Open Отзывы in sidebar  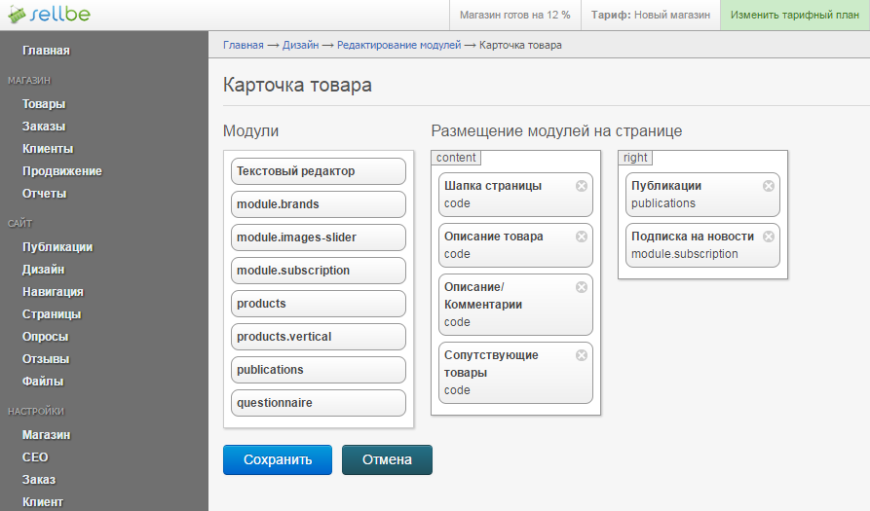pos(46,359)
